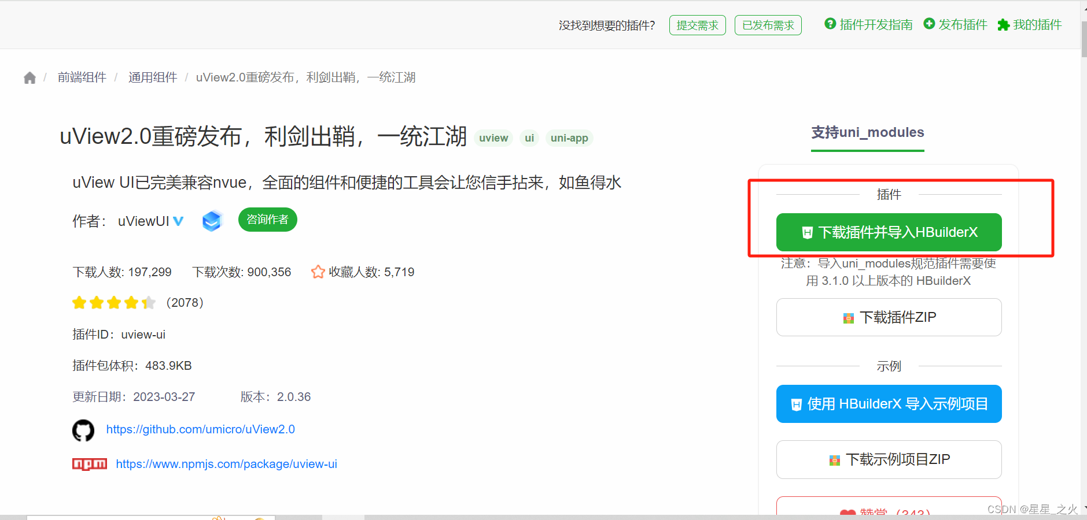This screenshot has height=520, width=1087.
Task: Click the blue cube icon next to author uViewUI
Action: 212,220
